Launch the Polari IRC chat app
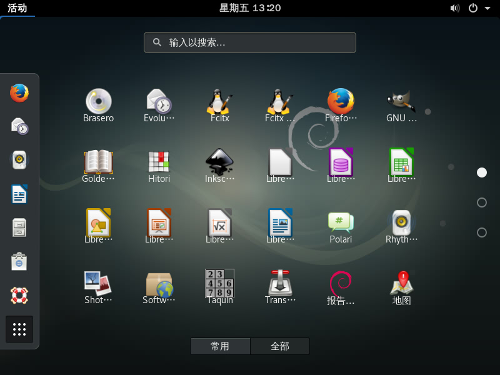 pyautogui.click(x=341, y=226)
